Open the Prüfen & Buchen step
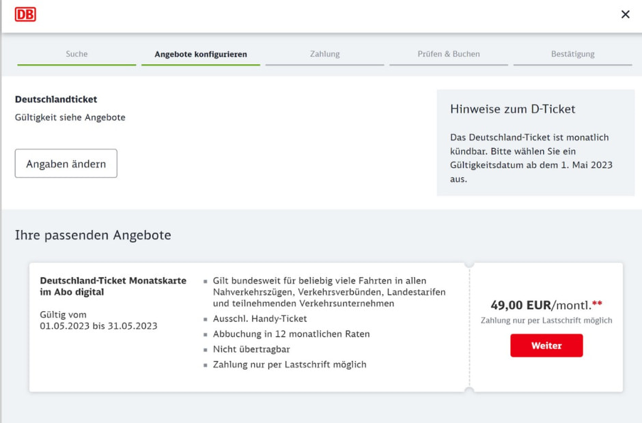642x423 pixels. coord(449,54)
